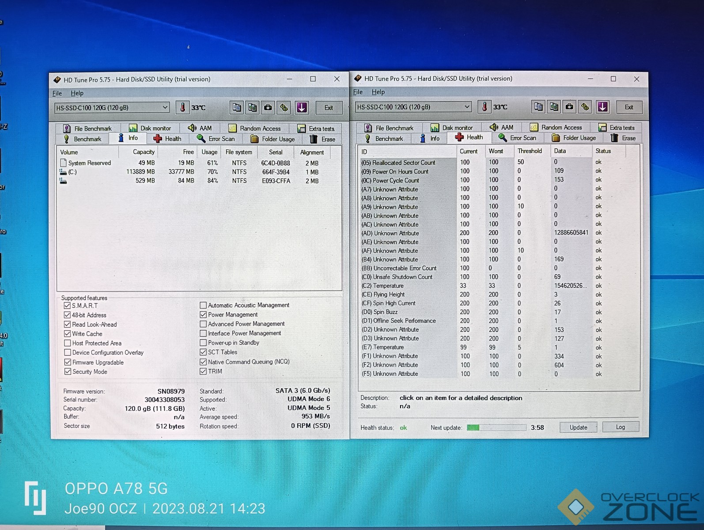Click copy info to clipboard icon in left window
Screen dimensions: 704x530
pyautogui.click(x=237, y=107)
